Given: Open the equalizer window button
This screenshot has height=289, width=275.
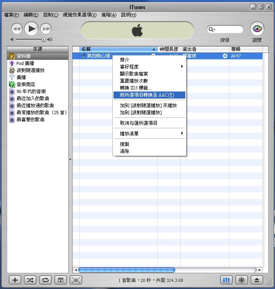Looking at the screenshot, I should (x=227, y=280).
